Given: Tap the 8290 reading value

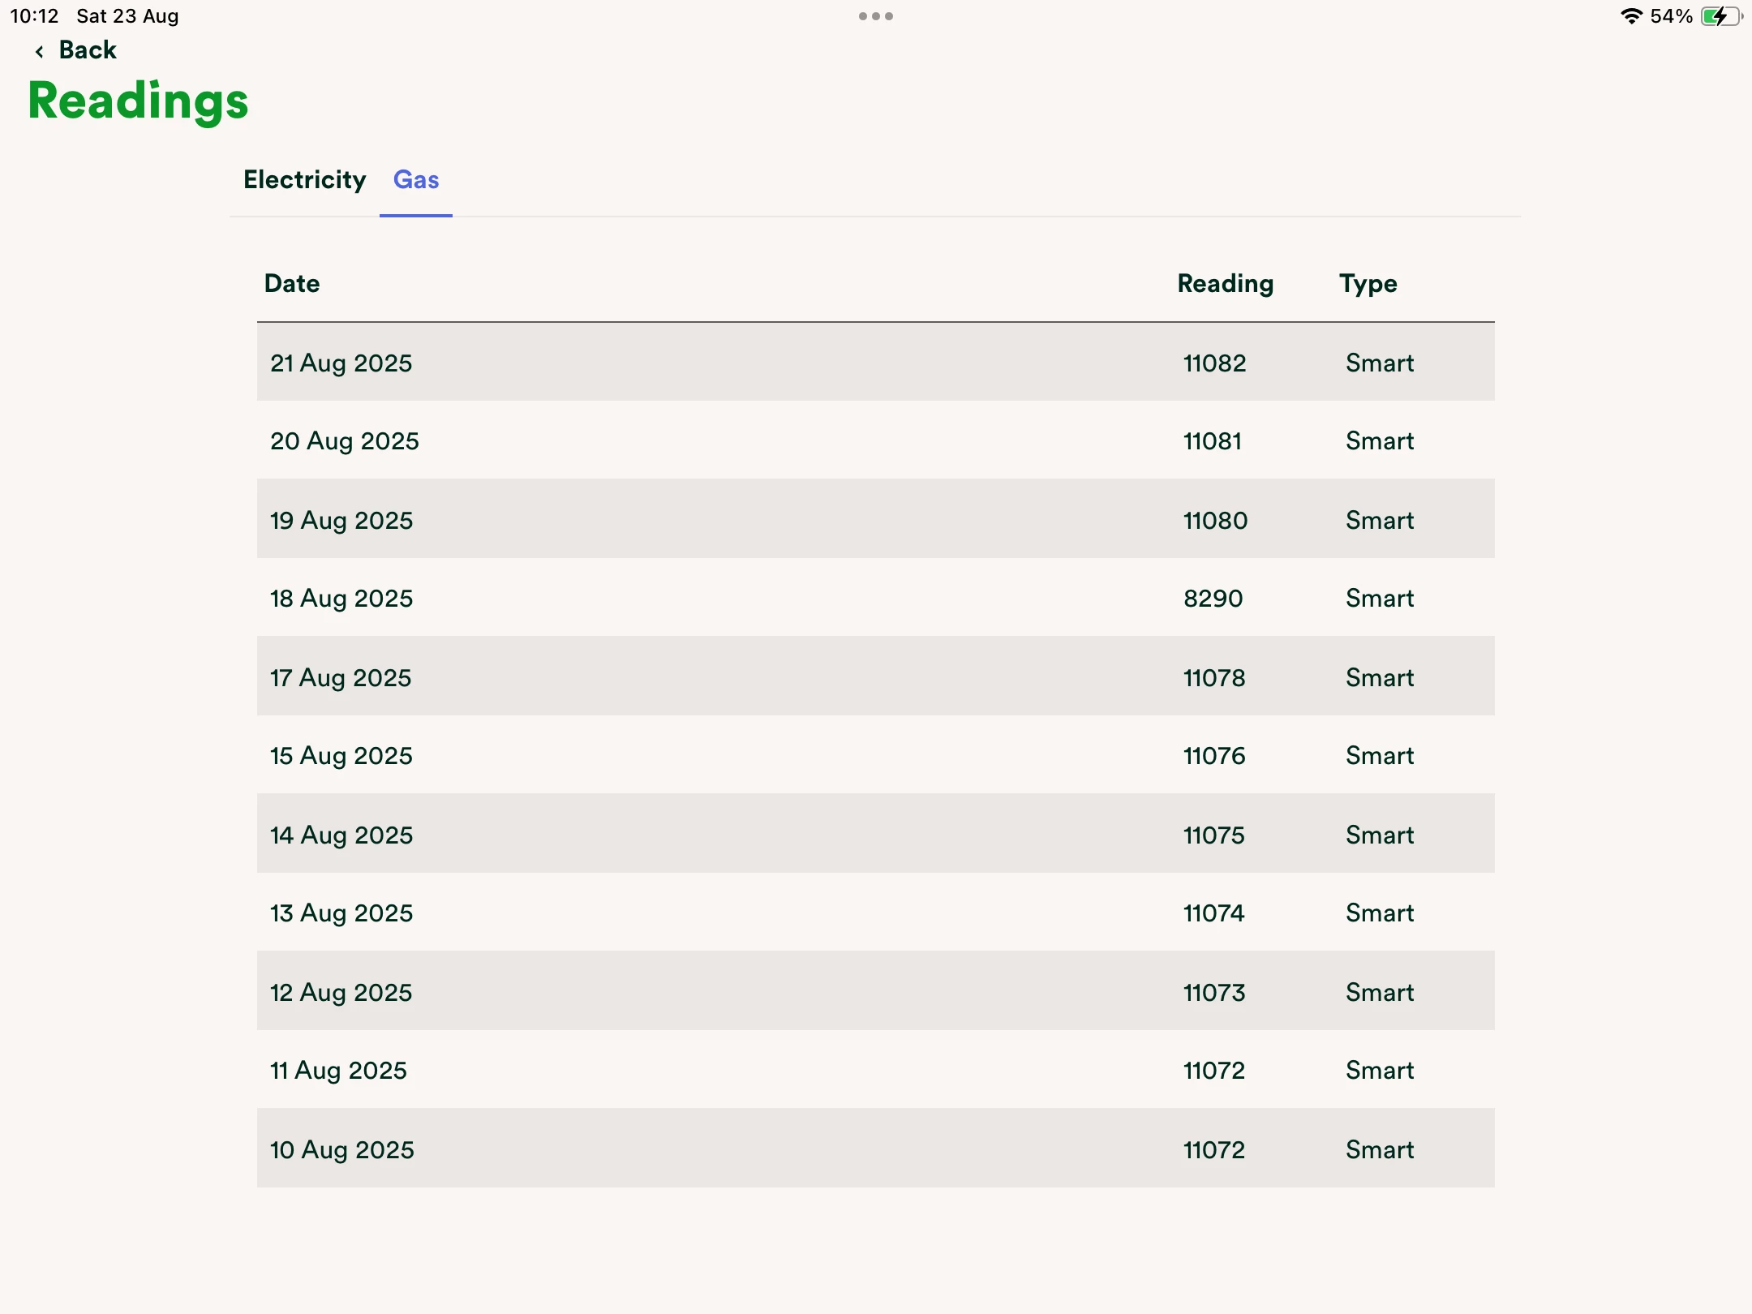Looking at the screenshot, I should tap(1213, 599).
